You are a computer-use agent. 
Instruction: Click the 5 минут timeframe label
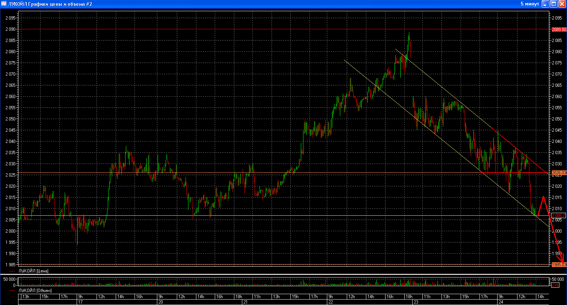point(530,4)
